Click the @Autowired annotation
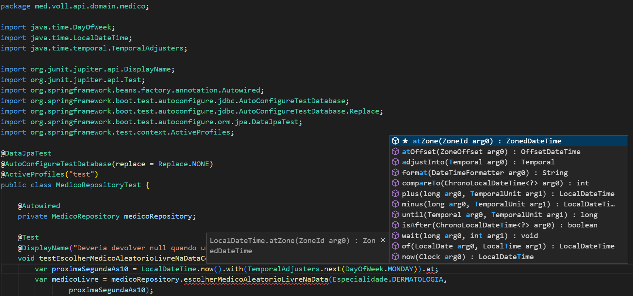Screen dimensions: 633x296 [39, 206]
